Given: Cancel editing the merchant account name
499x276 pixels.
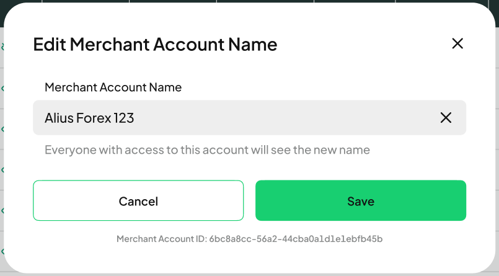Looking at the screenshot, I should (x=138, y=200).
